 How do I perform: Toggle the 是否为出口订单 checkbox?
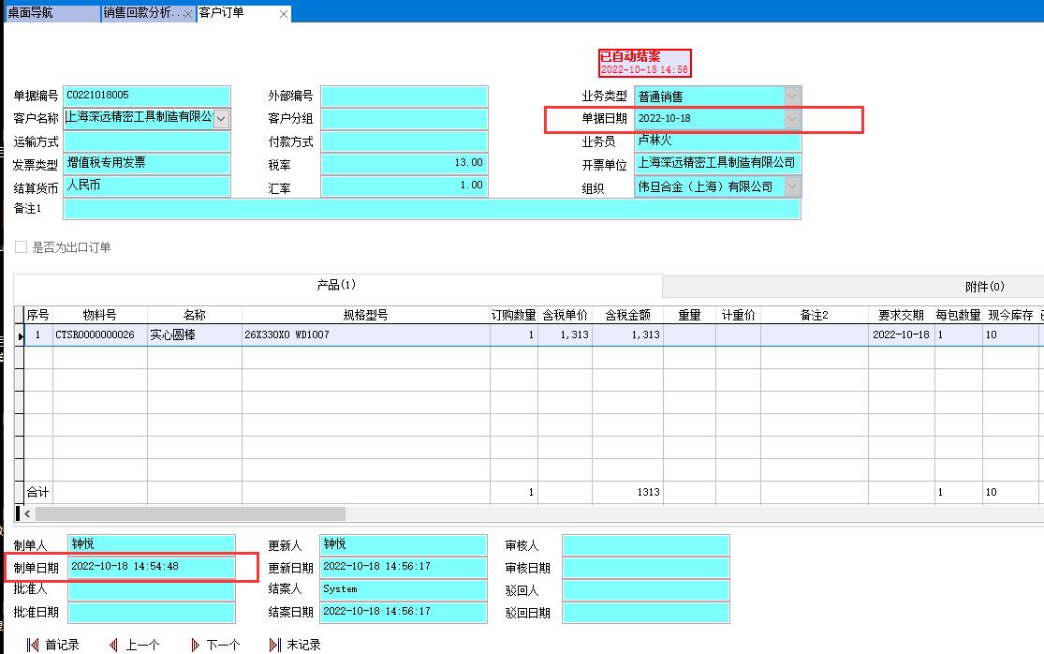pyautogui.click(x=21, y=247)
